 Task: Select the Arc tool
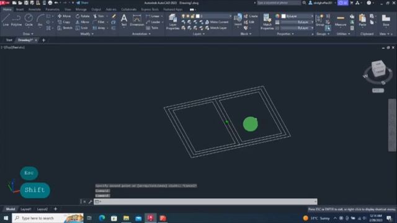click(40, 20)
